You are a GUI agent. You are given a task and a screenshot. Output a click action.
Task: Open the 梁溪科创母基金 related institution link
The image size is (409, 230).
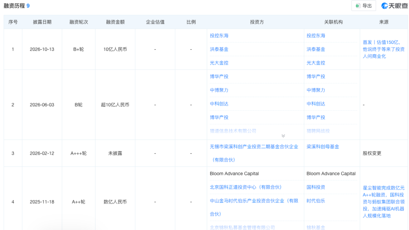323,147
